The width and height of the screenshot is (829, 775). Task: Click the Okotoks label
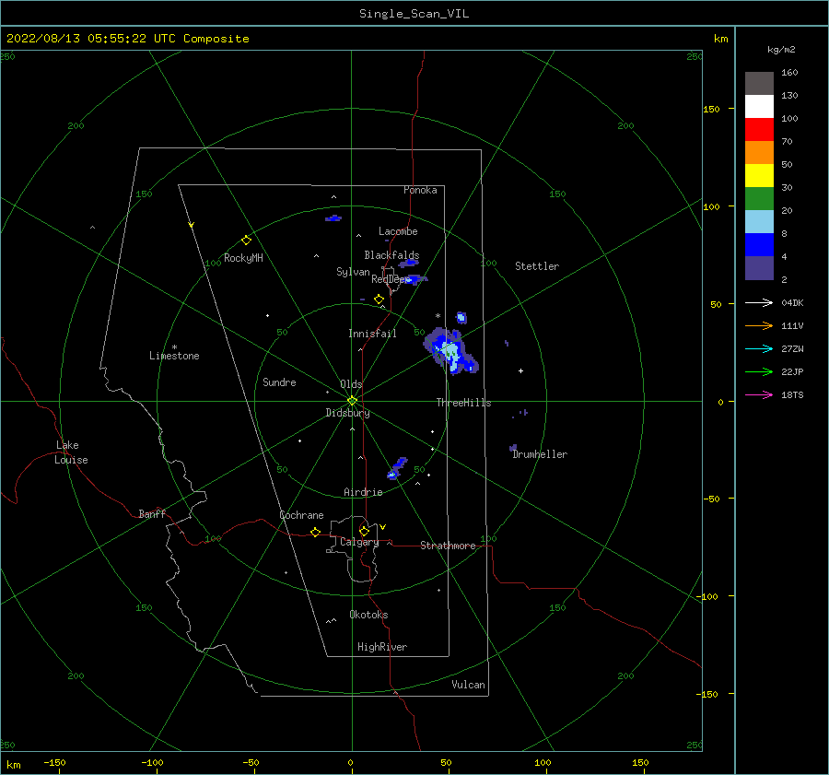point(368,615)
